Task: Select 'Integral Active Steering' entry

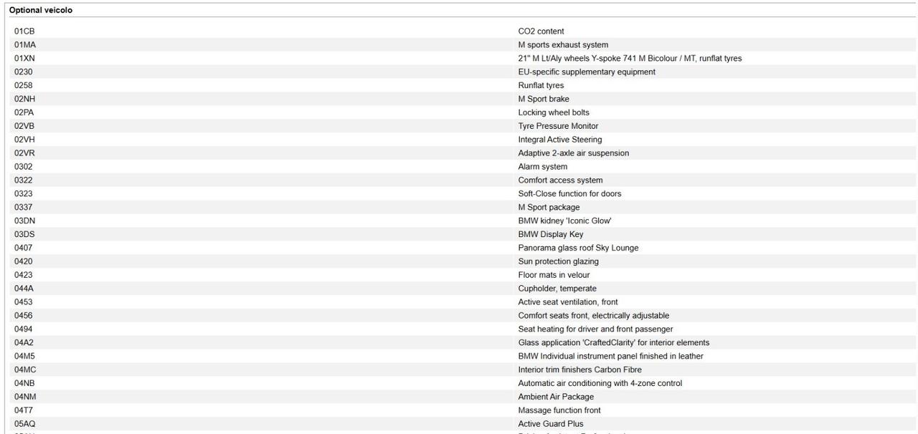Action: click(559, 140)
